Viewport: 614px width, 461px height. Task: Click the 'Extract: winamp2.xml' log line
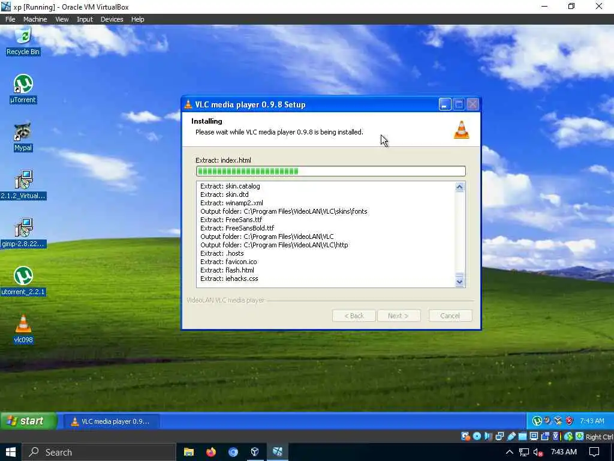231,203
